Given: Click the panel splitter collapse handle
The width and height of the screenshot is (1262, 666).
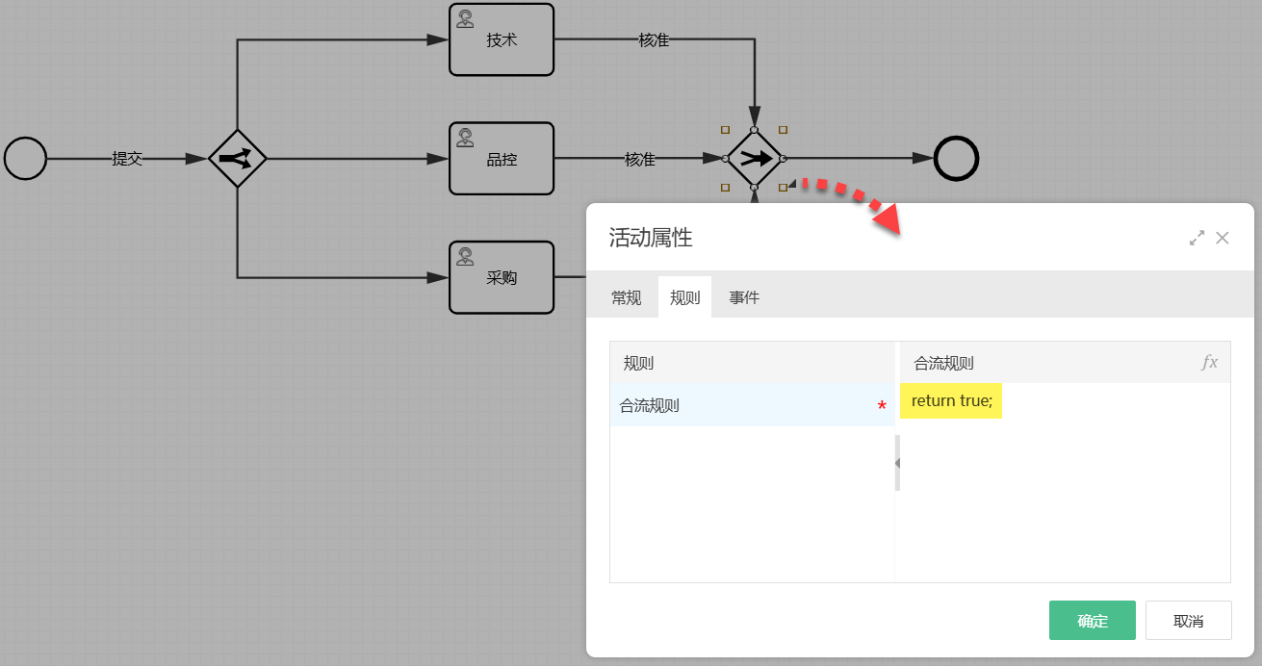Looking at the screenshot, I should click(x=897, y=463).
